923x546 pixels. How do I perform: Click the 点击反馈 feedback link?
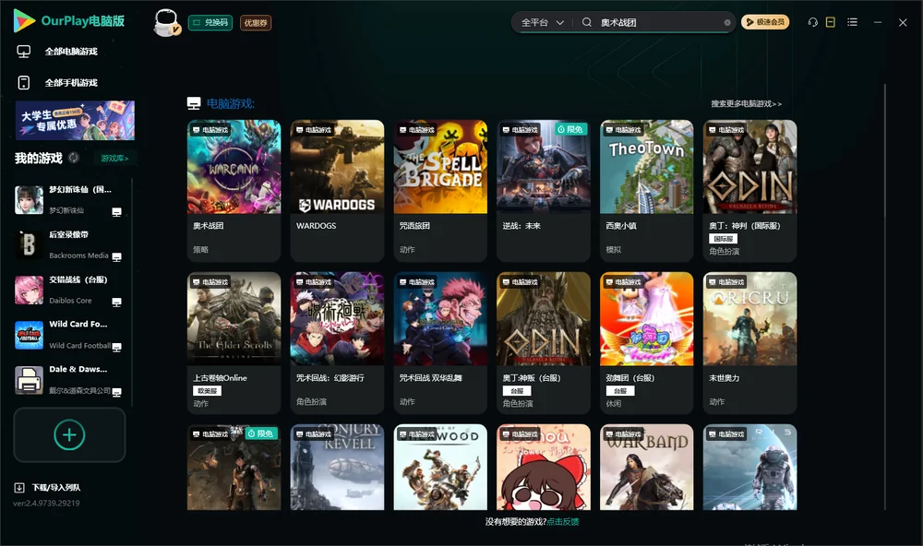563,521
